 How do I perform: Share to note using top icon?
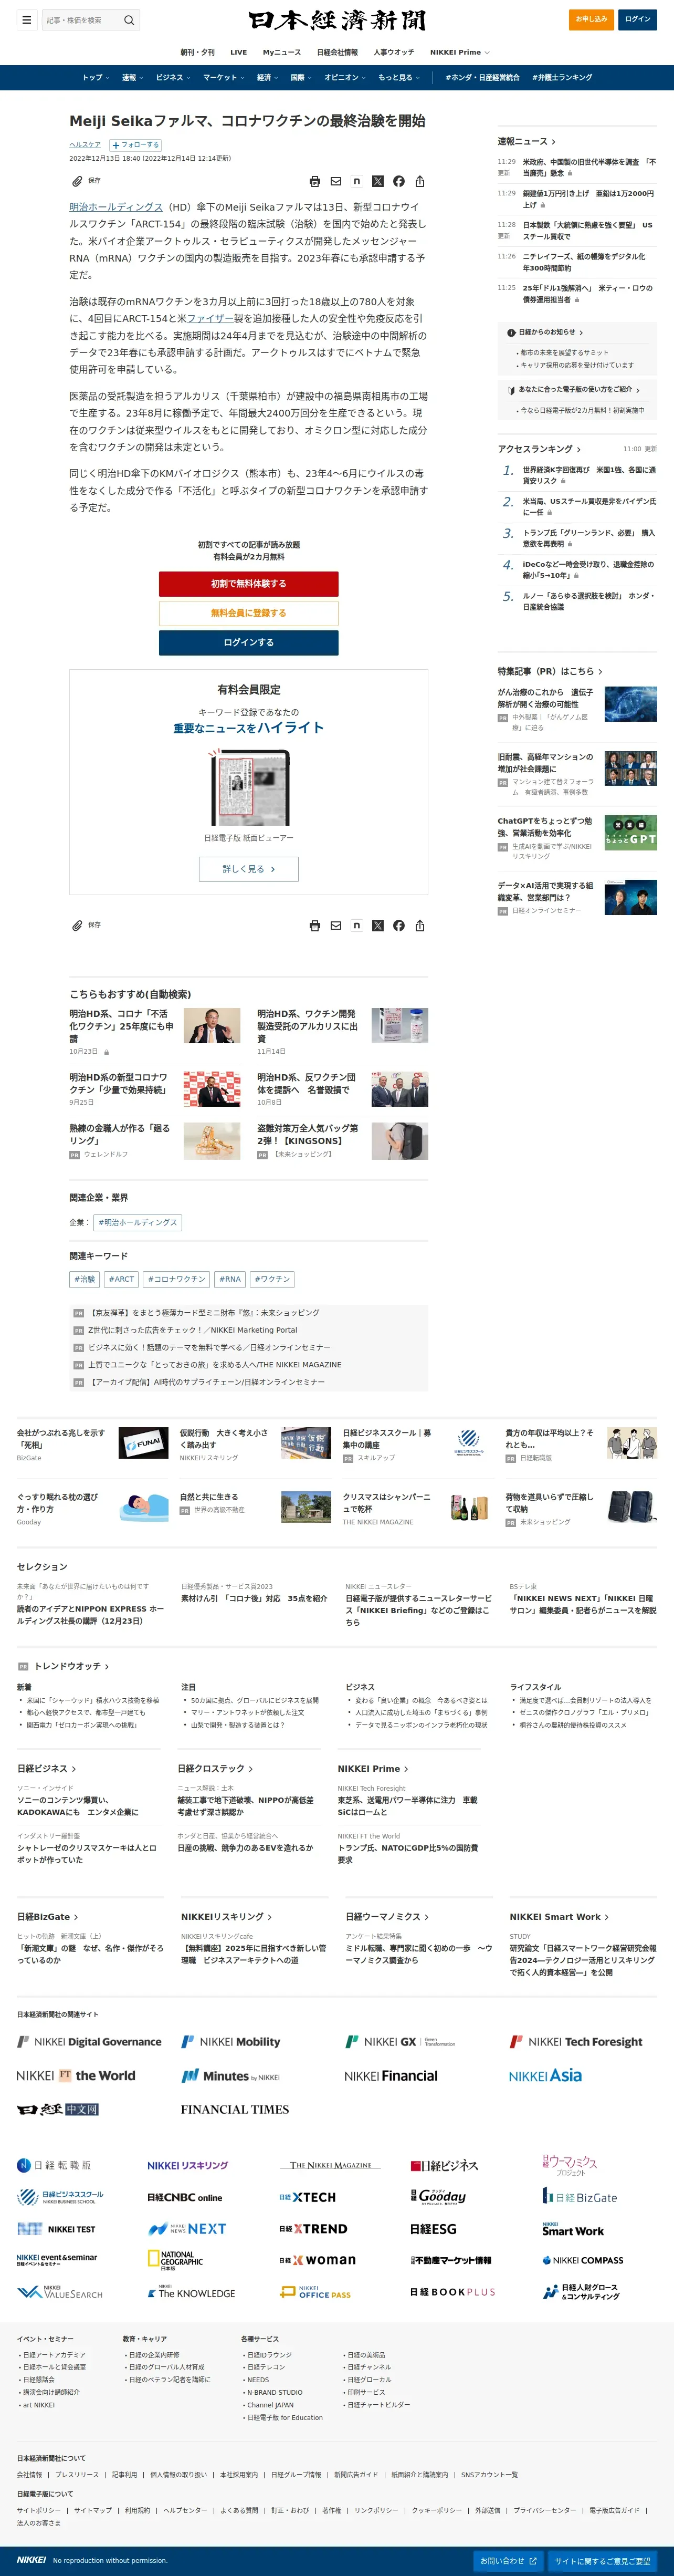(x=357, y=181)
